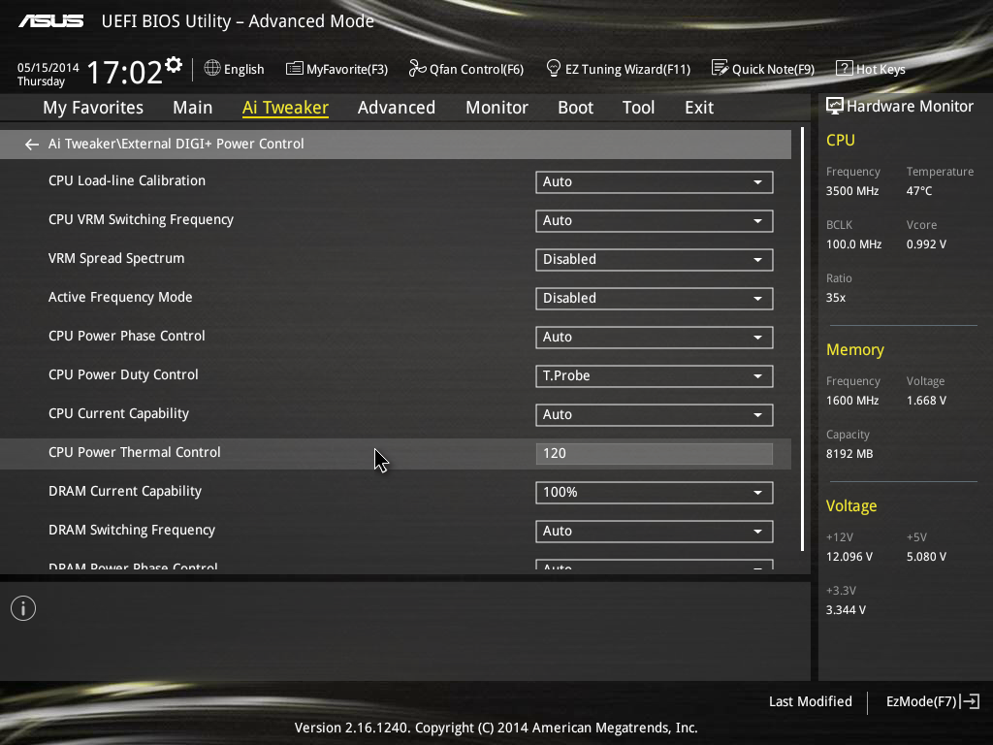Open DRAM Switching Frequency dropdown
The image size is (993, 745).
point(655,531)
